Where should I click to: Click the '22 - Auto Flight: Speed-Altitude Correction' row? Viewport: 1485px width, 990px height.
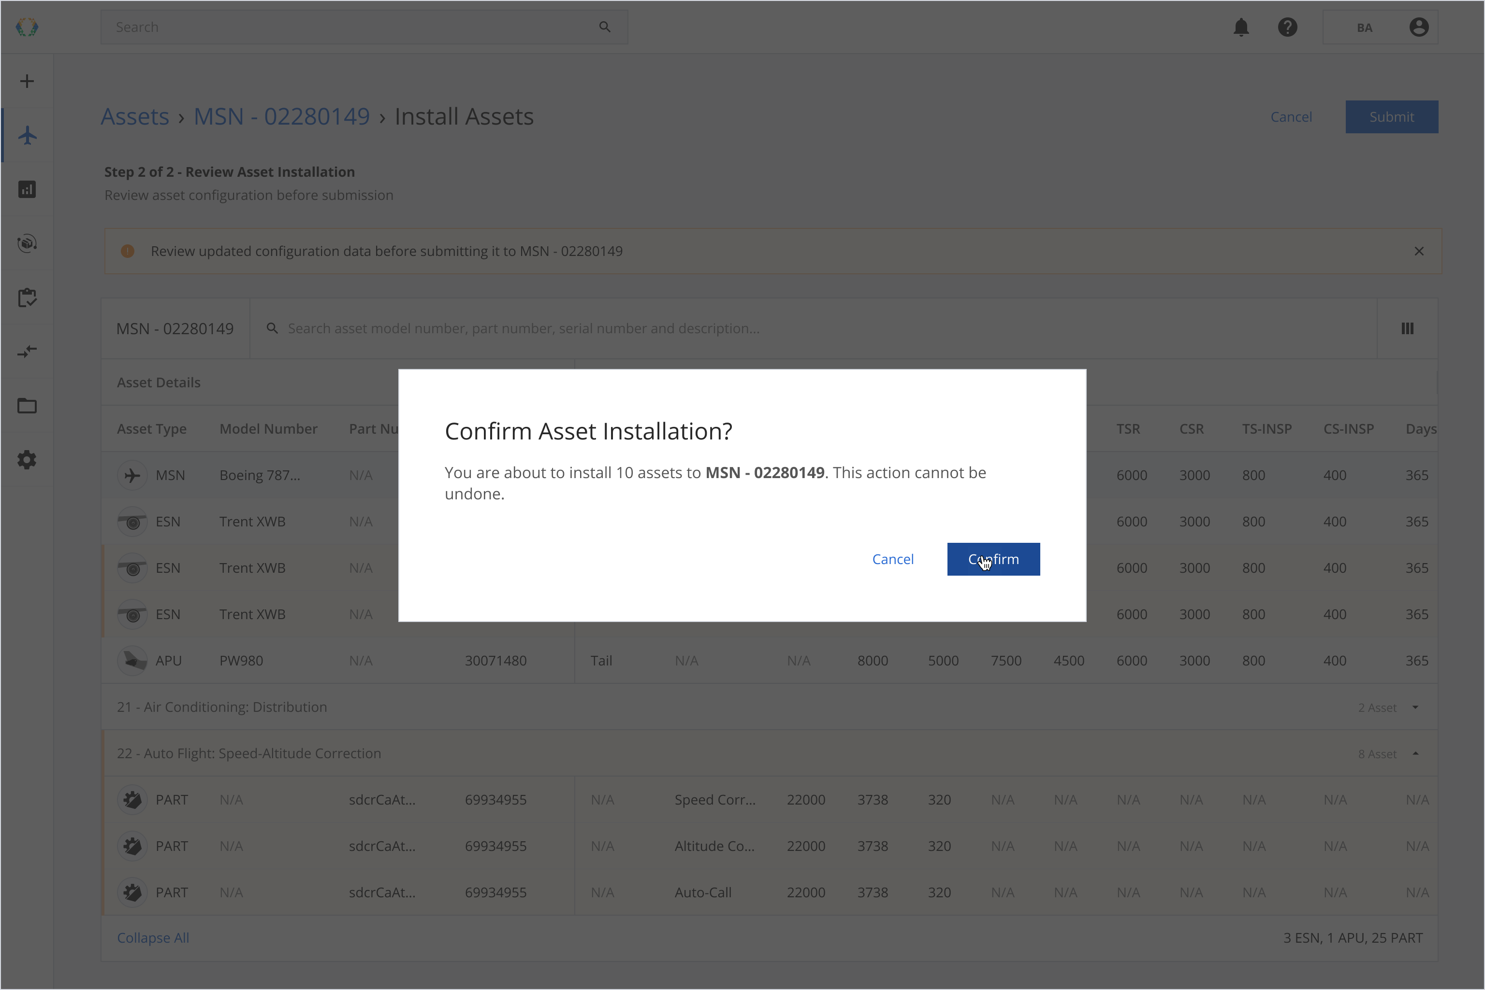[x=769, y=753]
